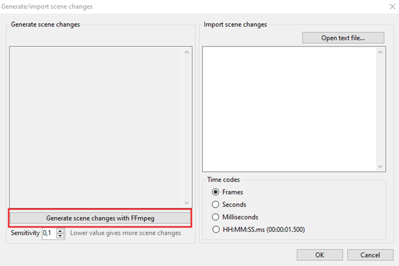The image size is (399, 266).
Task: Close the Generate/import scene changes dialog
Action: [392, 7]
